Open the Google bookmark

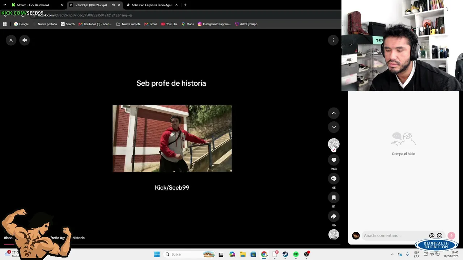tap(21, 24)
